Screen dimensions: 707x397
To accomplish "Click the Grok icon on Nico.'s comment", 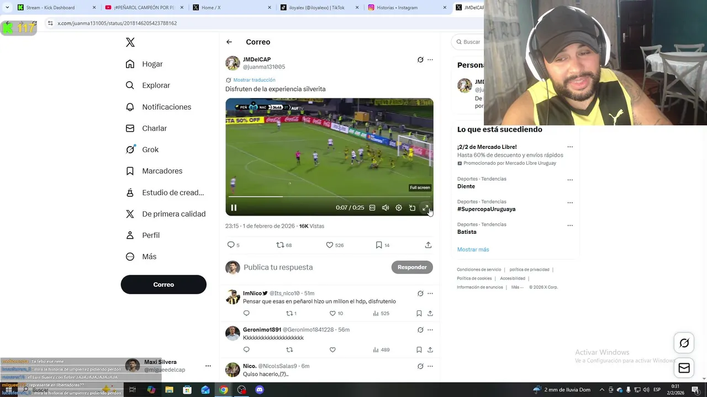I will [420, 366].
